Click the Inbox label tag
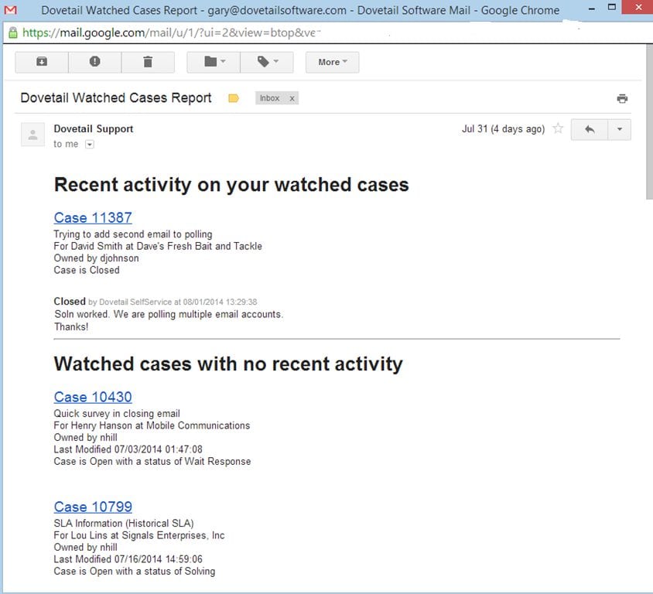This screenshot has height=594, width=653. (x=270, y=98)
